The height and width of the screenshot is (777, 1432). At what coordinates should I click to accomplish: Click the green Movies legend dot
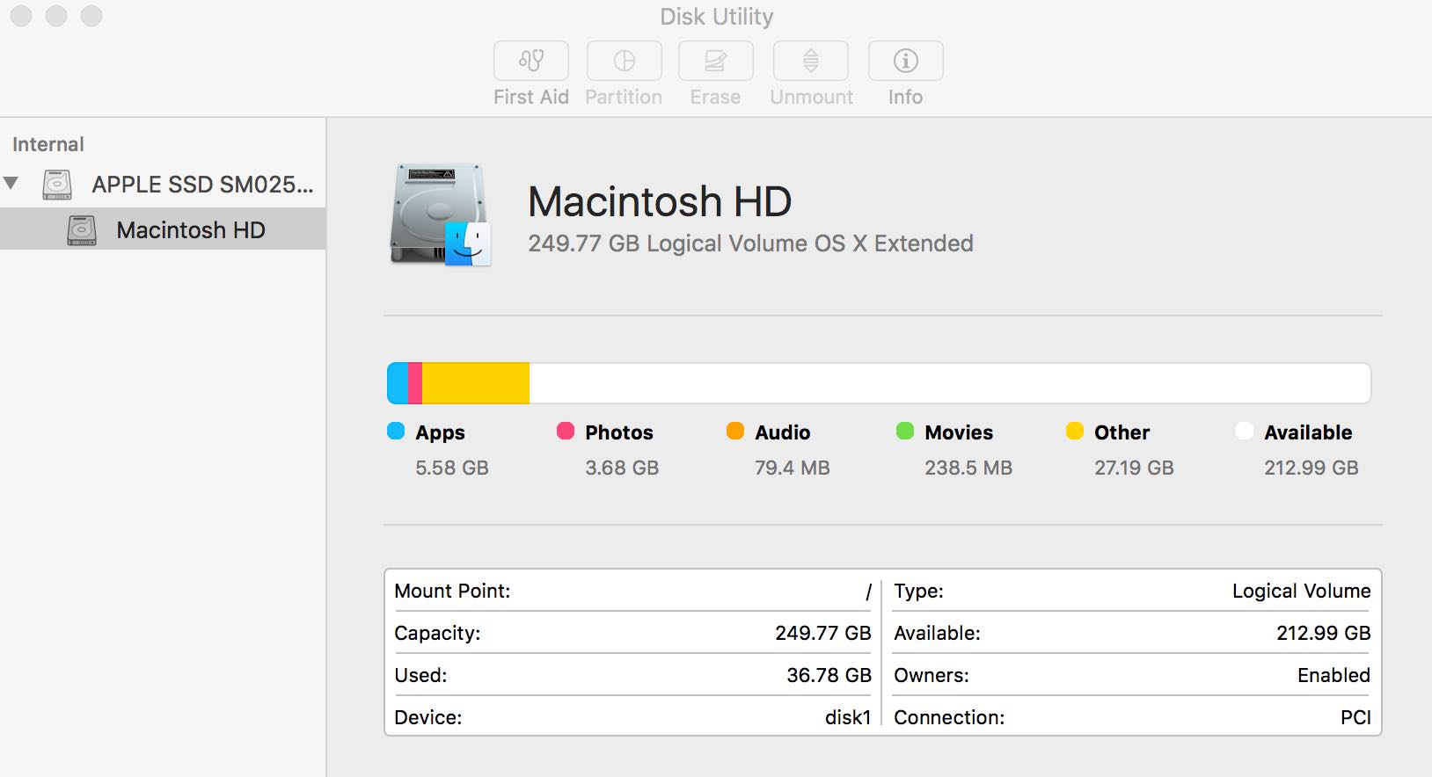coord(905,431)
